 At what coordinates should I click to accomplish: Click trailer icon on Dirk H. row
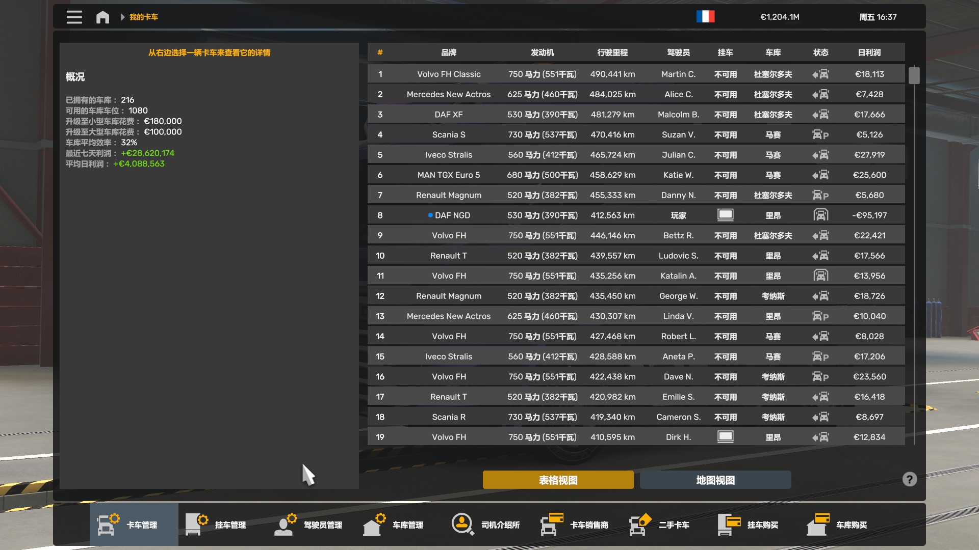725,436
